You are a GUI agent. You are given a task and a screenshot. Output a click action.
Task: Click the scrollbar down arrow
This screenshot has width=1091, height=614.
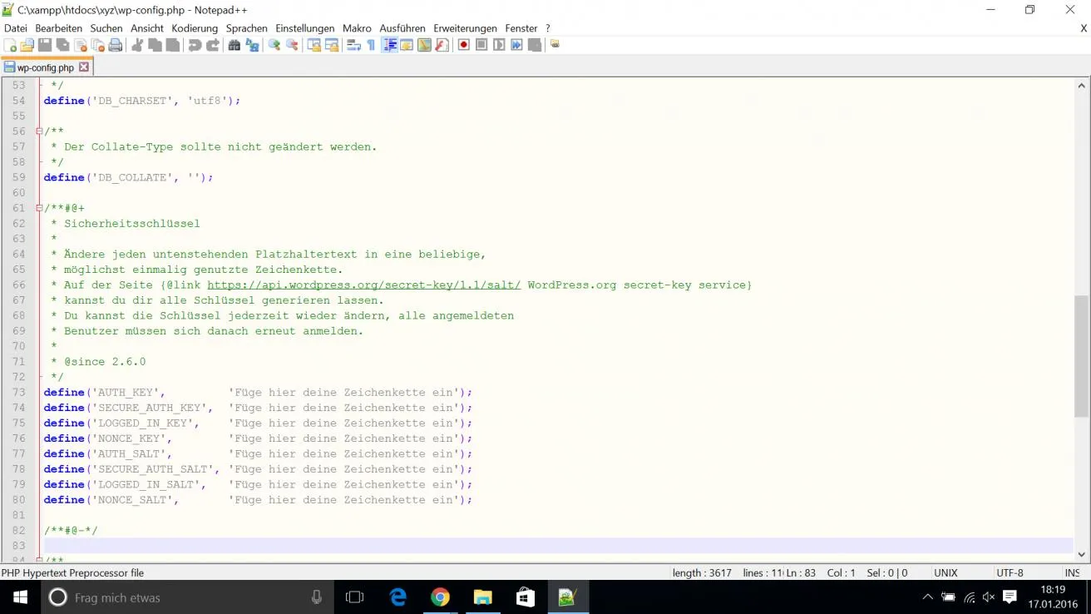tap(1081, 555)
